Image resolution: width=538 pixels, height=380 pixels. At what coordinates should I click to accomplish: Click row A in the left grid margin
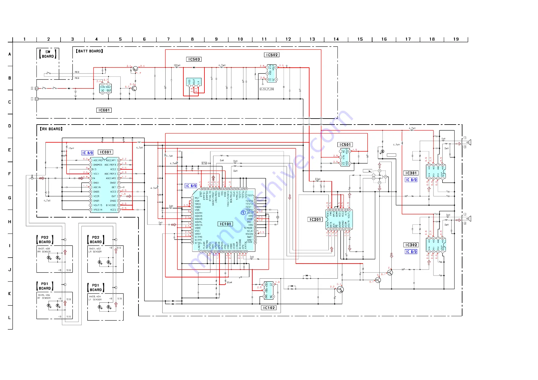point(10,54)
